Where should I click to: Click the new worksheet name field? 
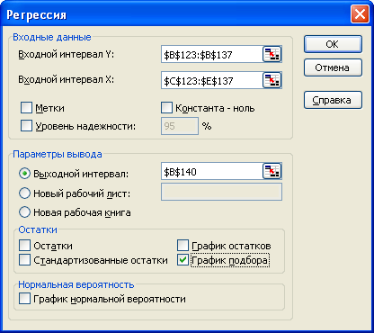(x=221, y=192)
